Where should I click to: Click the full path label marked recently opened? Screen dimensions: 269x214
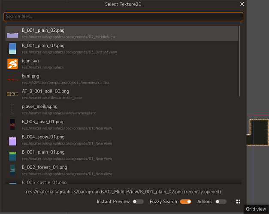coord(124,192)
